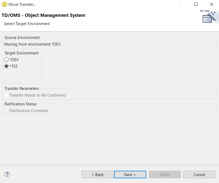The height and width of the screenshot is (183, 219).
Task: Click the 'TD/OMS - Object Management System' heading
Action: click(43, 15)
